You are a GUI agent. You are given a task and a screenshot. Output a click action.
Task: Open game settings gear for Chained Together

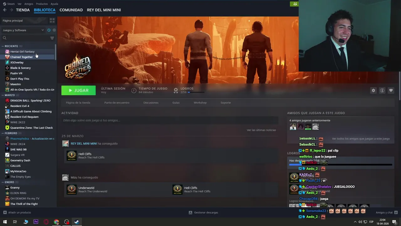[373, 90]
